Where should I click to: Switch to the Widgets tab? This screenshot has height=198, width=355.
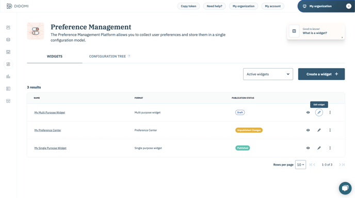55,56
